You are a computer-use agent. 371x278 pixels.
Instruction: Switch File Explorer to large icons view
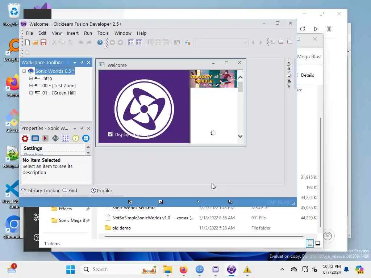point(318,243)
